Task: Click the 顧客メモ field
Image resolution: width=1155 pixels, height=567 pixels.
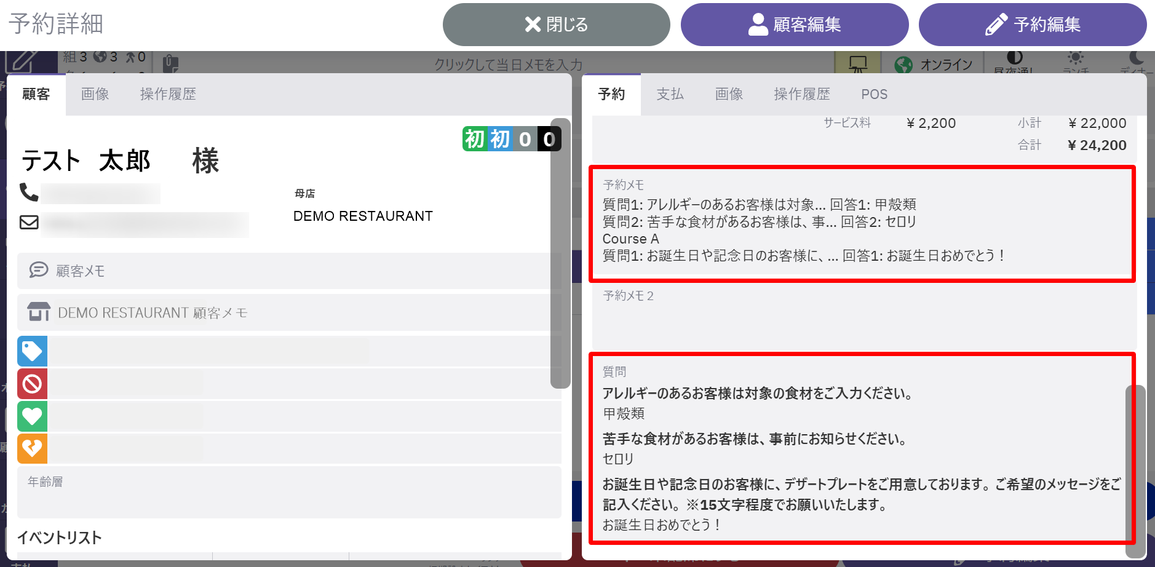Action: pos(289,271)
